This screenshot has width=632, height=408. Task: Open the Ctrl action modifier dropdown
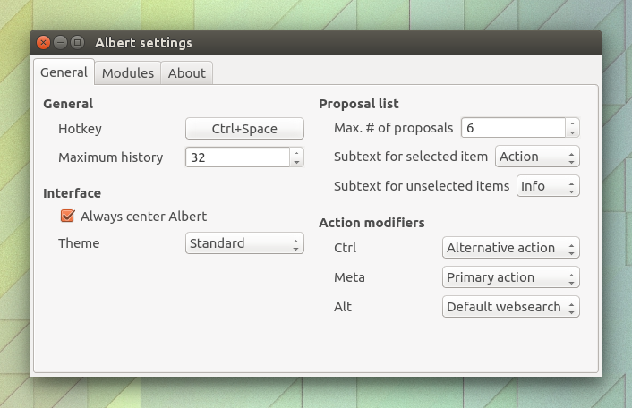pos(511,248)
